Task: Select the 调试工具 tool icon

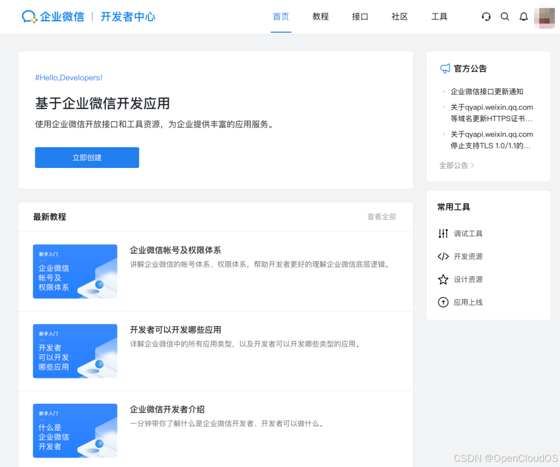Action: click(x=442, y=233)
